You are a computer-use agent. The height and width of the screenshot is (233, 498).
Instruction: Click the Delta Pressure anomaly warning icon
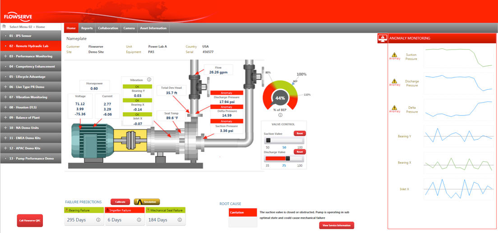pyautogui.click(x=394, y=108)
